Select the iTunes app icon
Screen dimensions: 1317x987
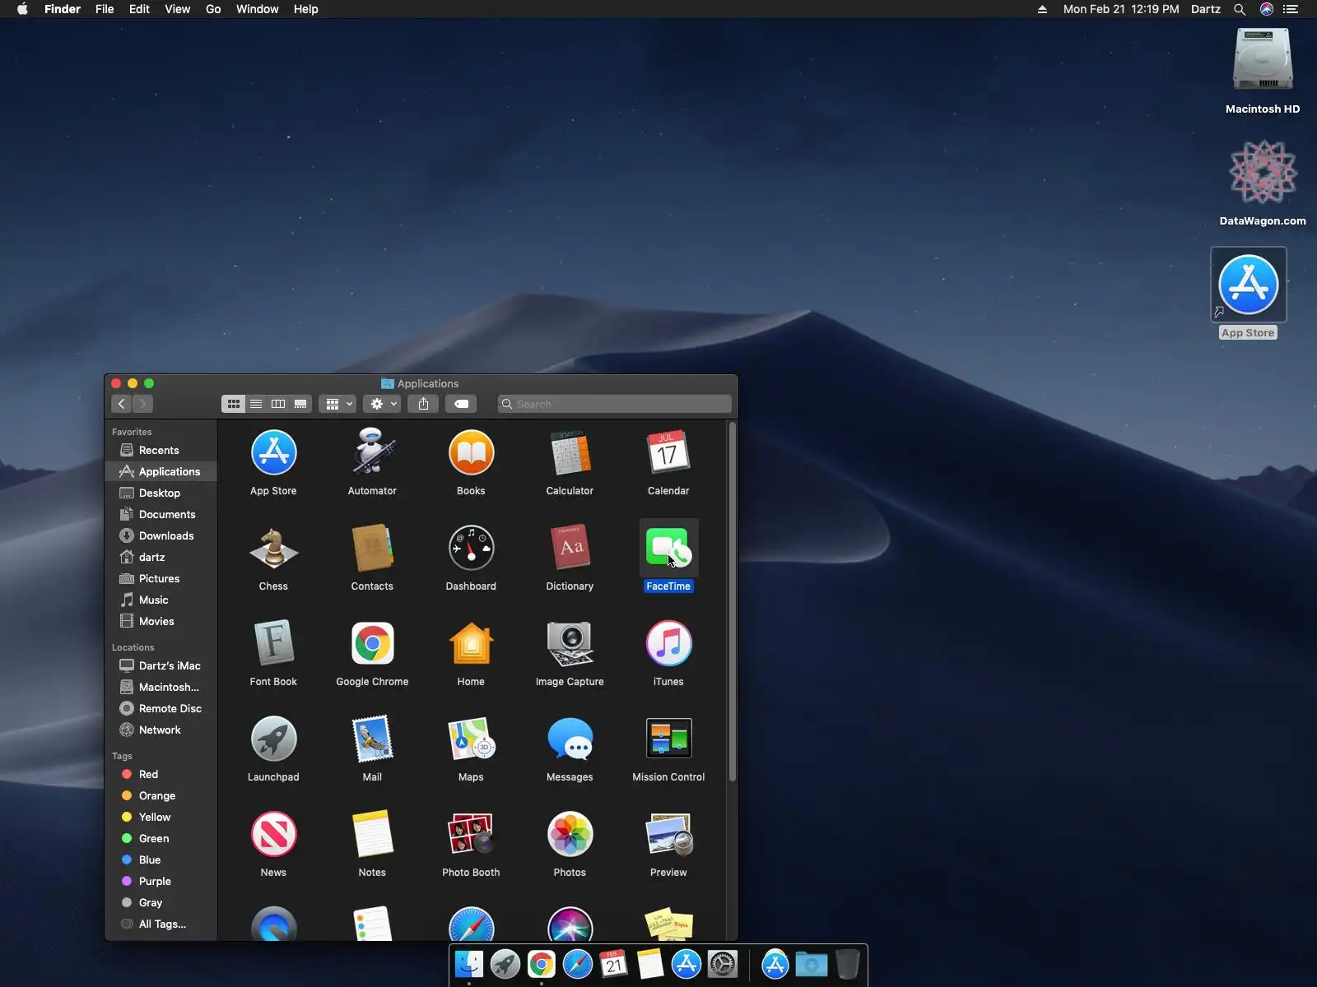point(668,643)
